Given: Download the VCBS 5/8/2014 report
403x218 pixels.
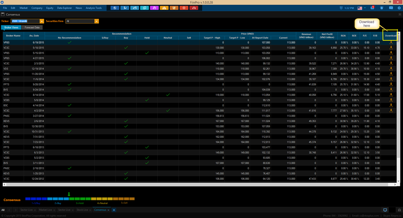Looking at the screenshot, I should tap(391, 100).
